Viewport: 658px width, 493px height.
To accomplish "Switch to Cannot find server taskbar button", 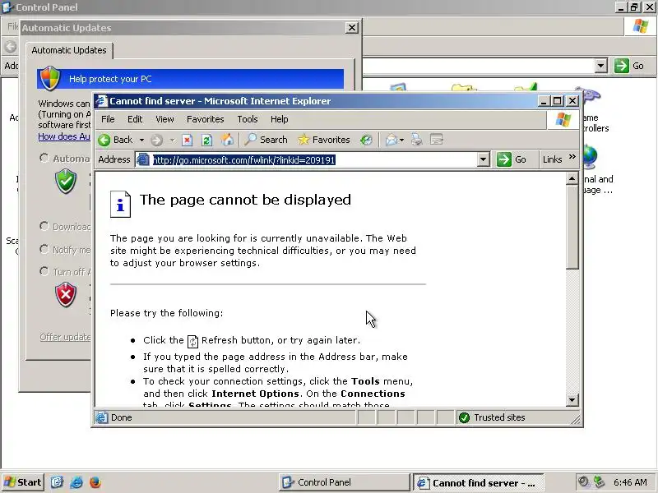I will [x=479, y=482].
